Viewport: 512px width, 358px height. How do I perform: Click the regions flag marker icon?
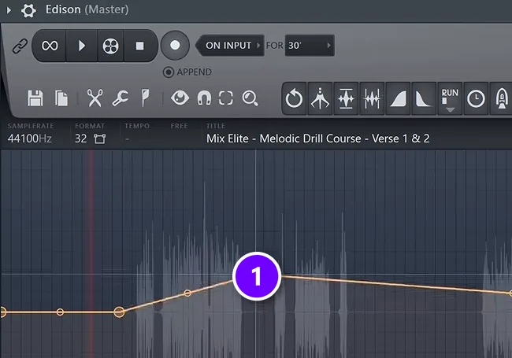coord(145,98)
